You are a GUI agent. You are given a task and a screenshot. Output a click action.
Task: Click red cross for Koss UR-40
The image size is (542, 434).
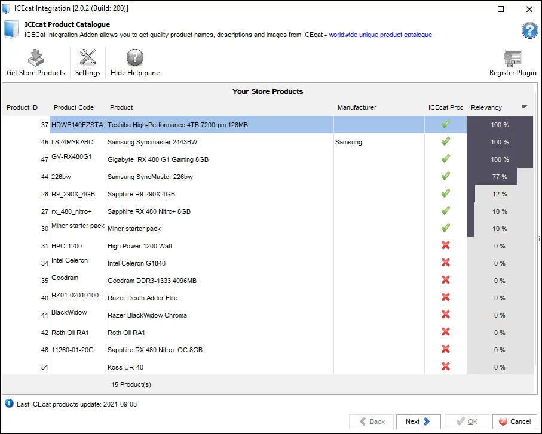(x=445, y=367)
